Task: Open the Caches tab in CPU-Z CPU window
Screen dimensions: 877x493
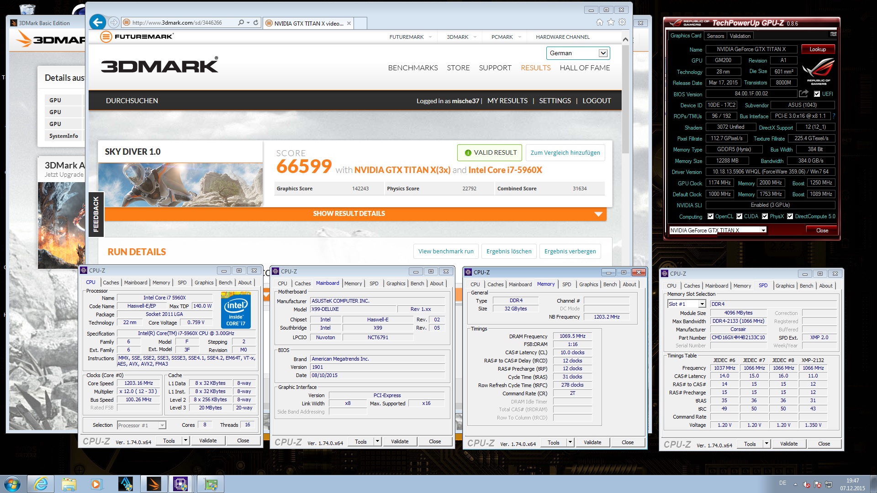Action: pos(111,283)
